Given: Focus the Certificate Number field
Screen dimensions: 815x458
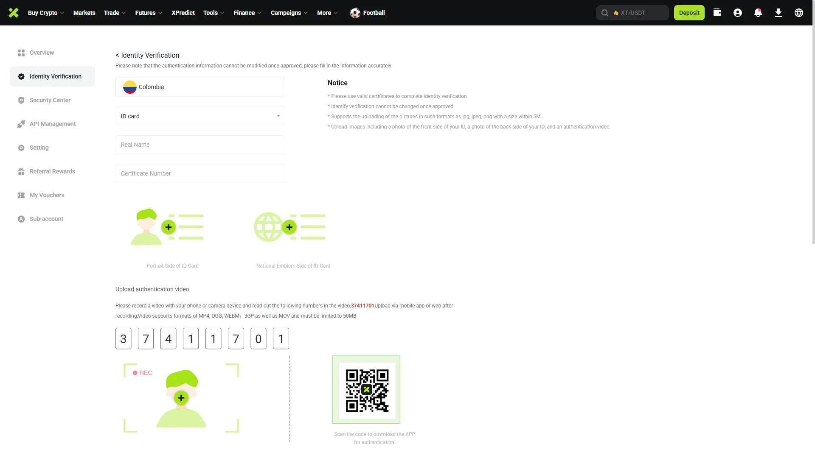Looking at the screenshot, I should (x=200, y=173).
